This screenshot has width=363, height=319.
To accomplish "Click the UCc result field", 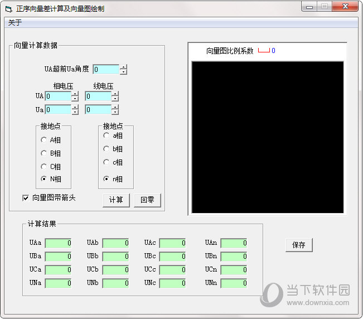I will 172,270.
